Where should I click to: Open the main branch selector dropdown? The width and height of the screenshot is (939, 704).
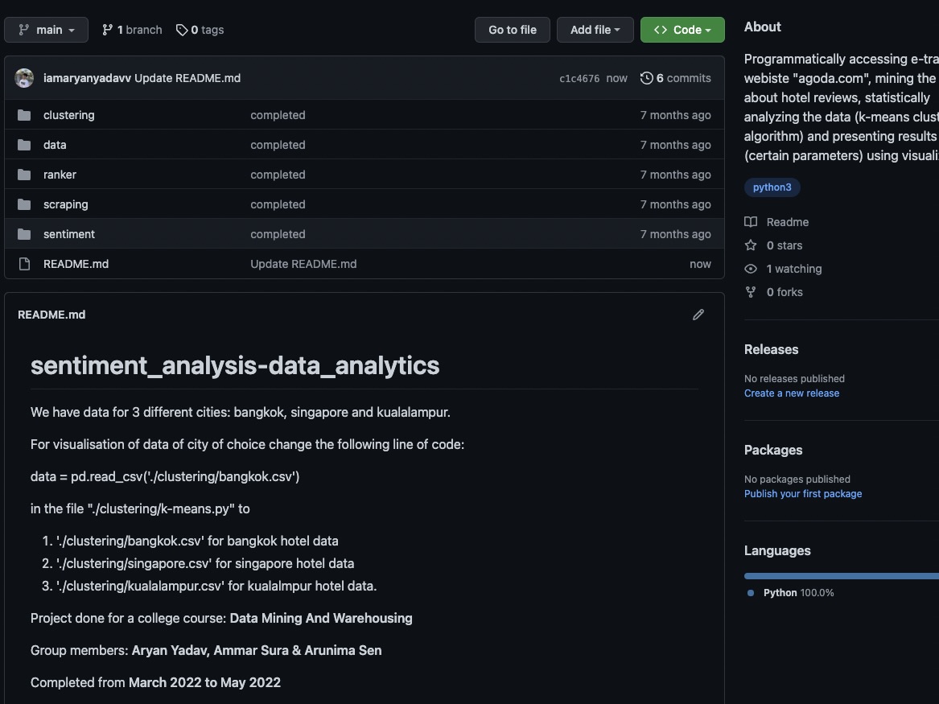point(46,30)
